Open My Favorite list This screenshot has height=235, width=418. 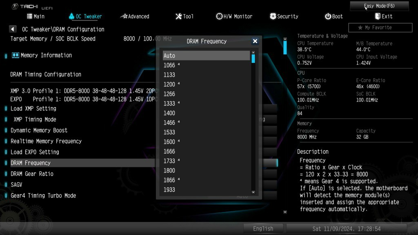tap(380, 28)
